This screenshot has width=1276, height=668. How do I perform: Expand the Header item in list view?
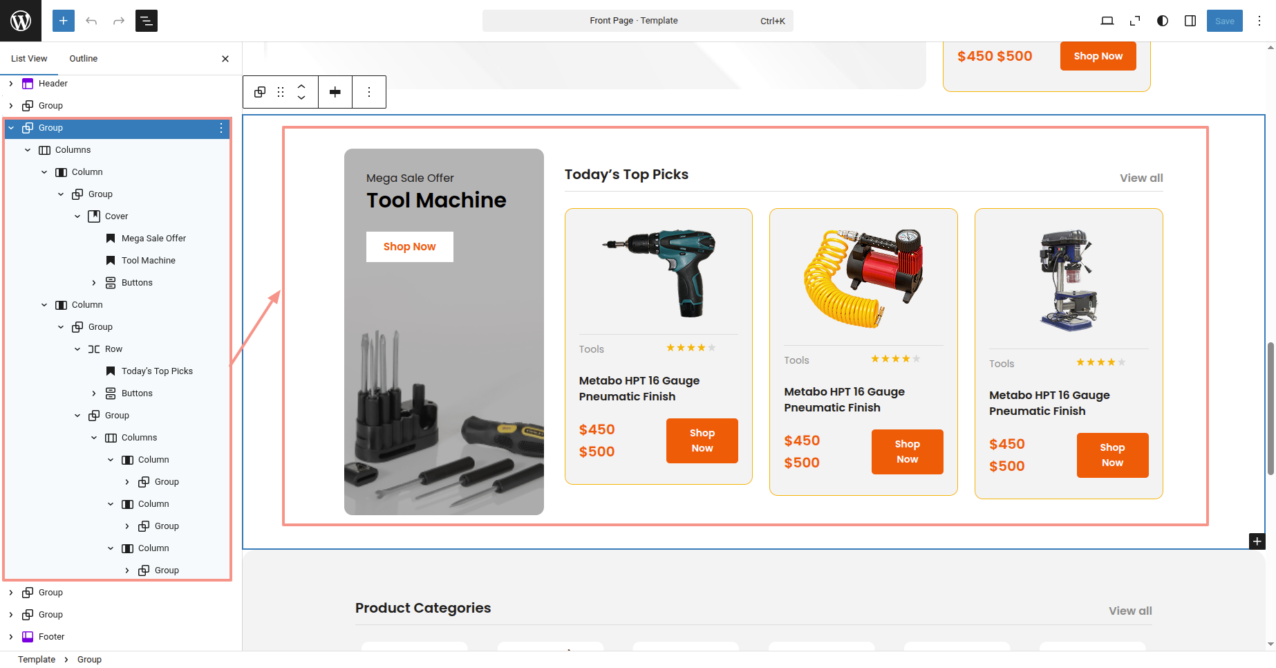(x=11, y=84)
